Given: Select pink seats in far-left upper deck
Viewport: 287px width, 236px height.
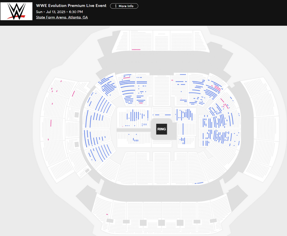Looking at the screenshot, I should tap(51, 123).
